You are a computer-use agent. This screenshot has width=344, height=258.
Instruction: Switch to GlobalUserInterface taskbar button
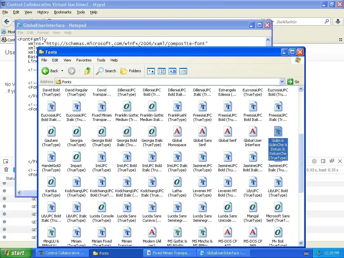pyautogui.click(x=223, y=253)
